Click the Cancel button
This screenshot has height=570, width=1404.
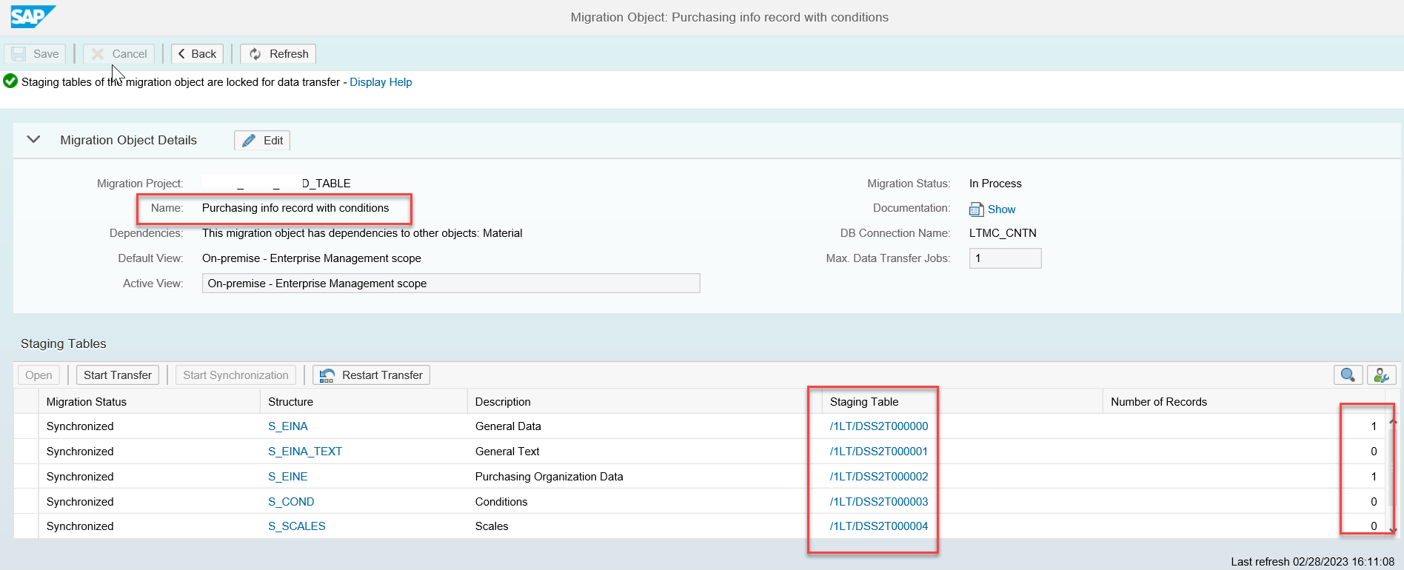point(118,54)
